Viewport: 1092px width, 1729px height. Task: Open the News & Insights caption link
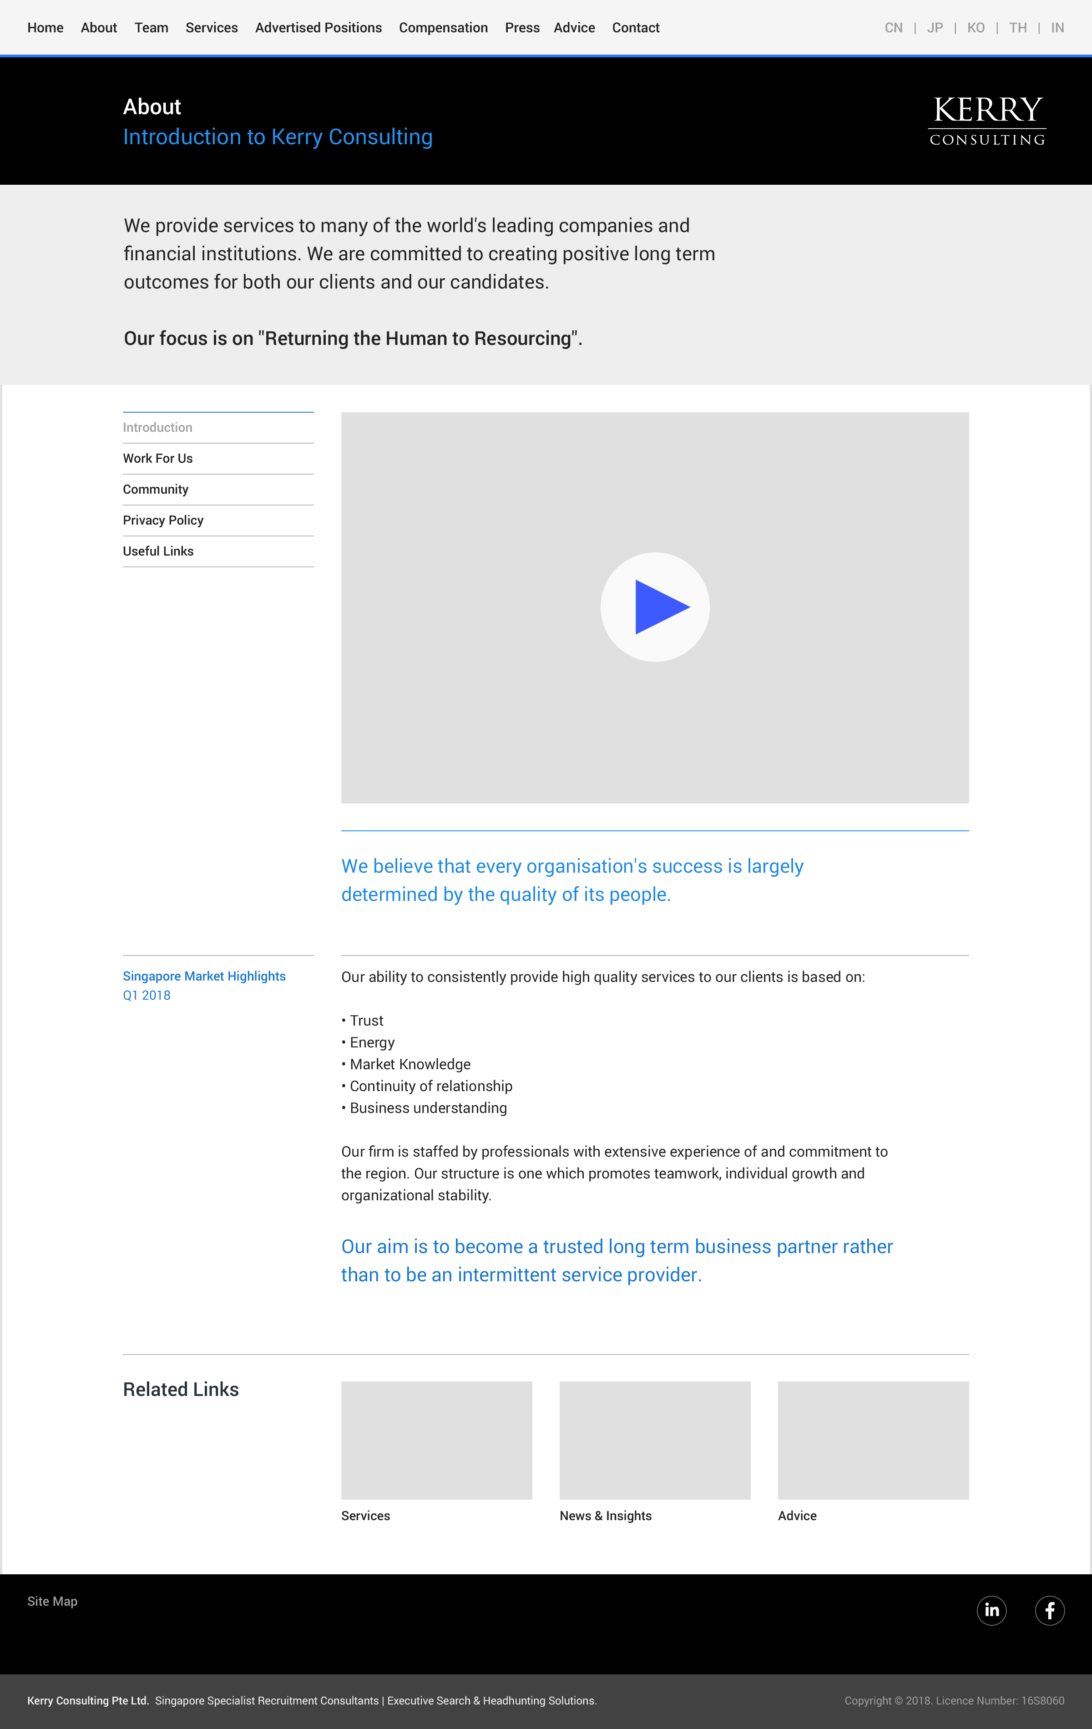[x=605, y=1516]
